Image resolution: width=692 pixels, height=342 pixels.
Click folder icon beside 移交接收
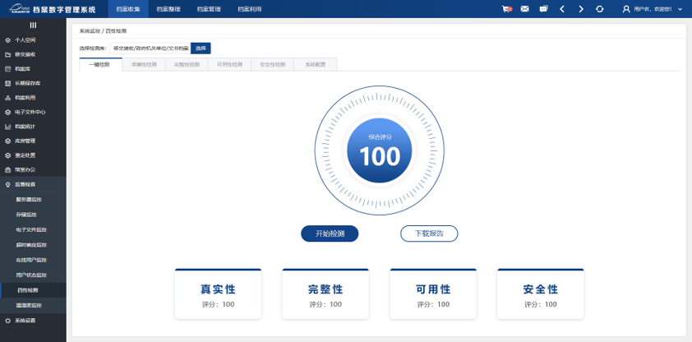(x=7, y=55)
